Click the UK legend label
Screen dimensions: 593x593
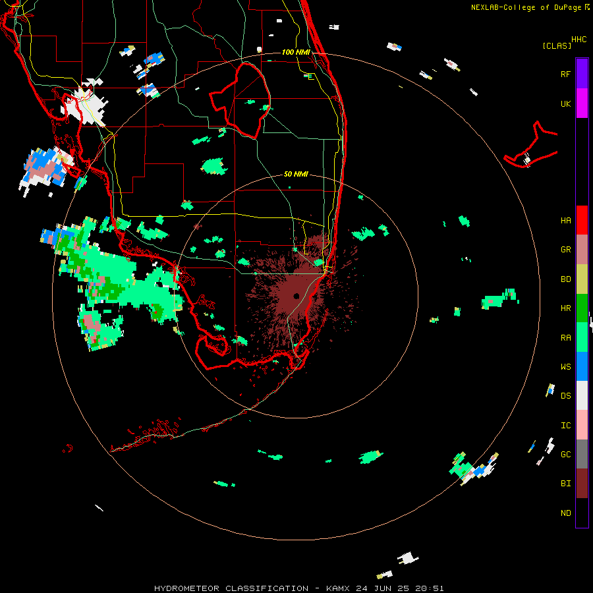[x=565, y=103]
